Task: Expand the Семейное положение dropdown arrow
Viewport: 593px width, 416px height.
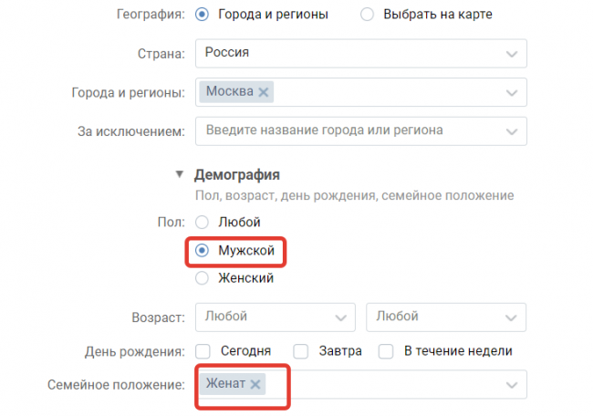Action: point(511,385)
